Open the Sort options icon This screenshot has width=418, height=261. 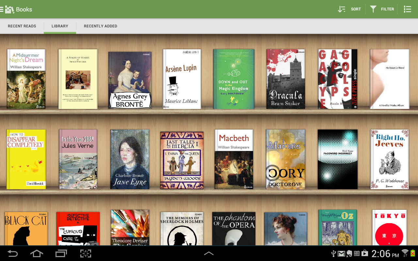pos(342,9)
